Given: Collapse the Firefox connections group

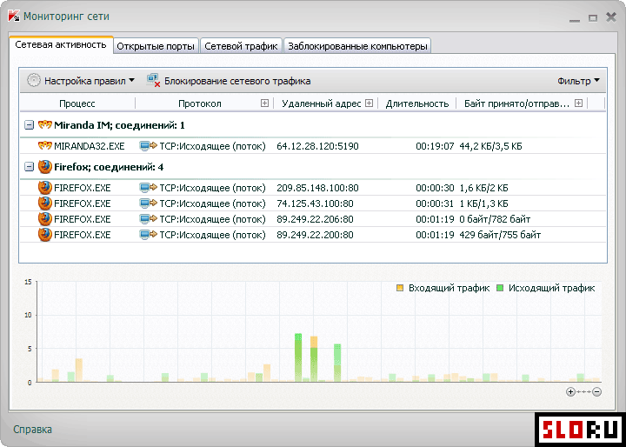Looking at the screenshot, I should [30, 167].
